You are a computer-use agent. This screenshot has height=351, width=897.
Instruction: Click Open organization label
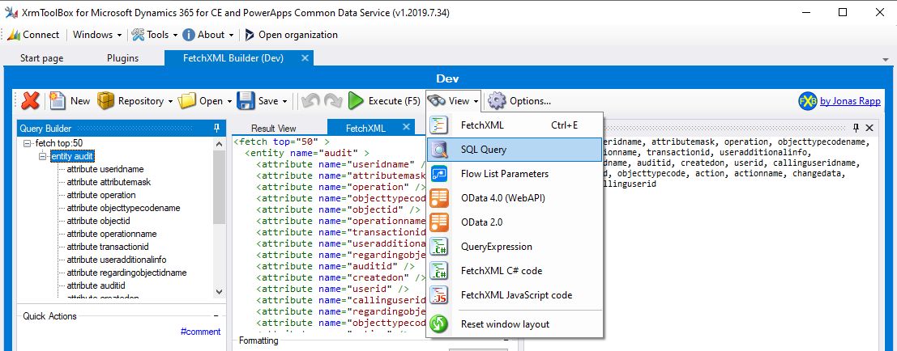coord(298,35)
